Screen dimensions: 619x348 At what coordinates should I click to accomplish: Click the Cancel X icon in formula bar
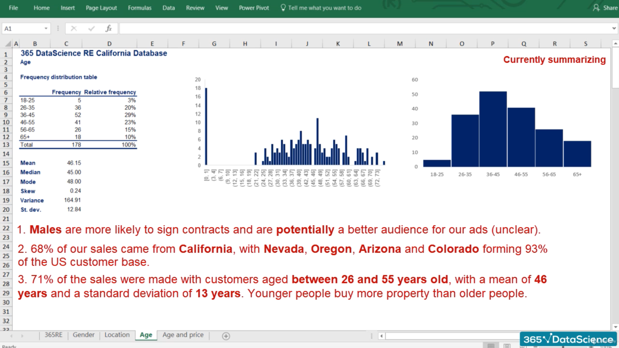pyautogui.click(x=74, y=28)
